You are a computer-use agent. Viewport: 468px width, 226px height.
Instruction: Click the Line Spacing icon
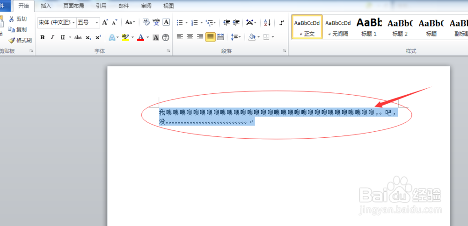(x=234, y=37)
